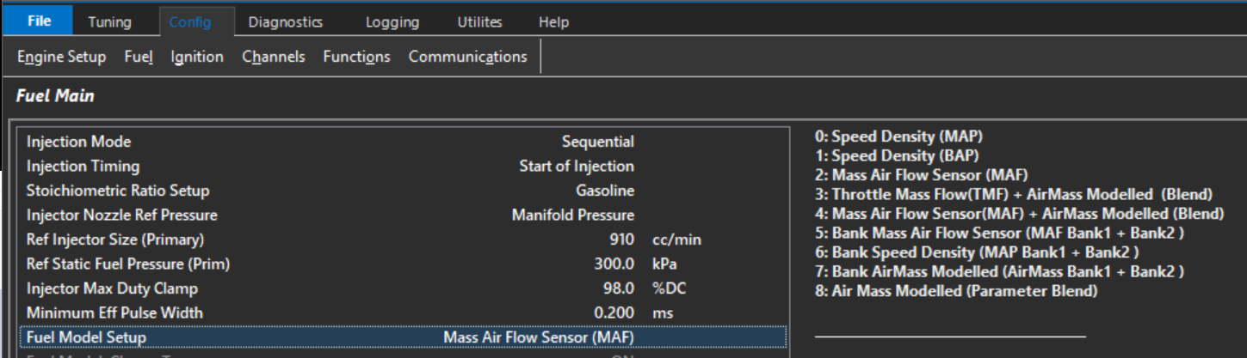Edit Ref Injector Size 910 value
This screenshot has height=358, width=1247.
click(620, 240)
